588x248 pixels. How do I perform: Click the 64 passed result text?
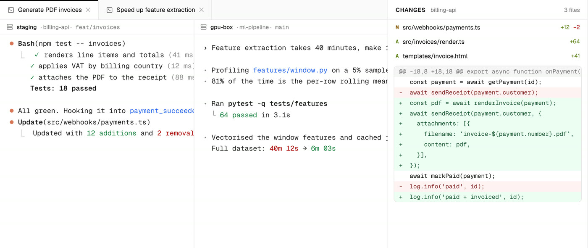(x=239, y=115)
